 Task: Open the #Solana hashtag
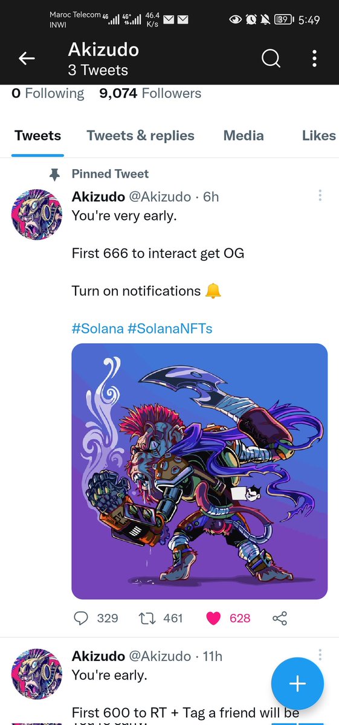pyautogui.click(x=97, y=329)
